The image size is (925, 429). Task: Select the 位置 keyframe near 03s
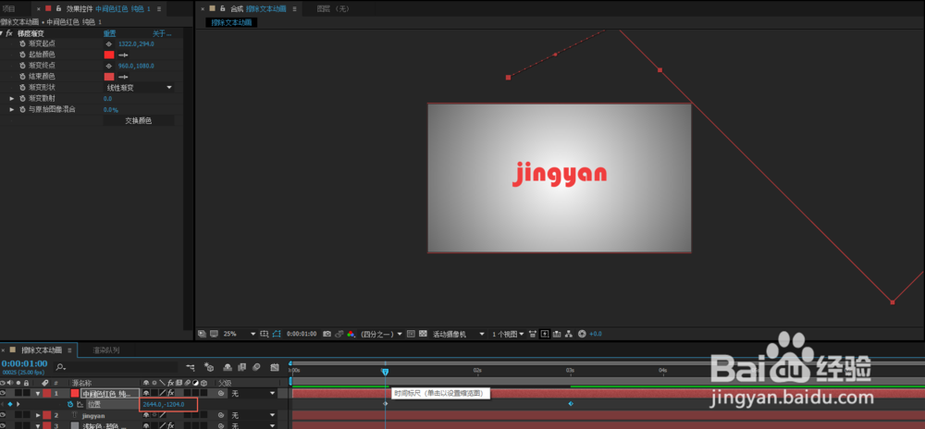point(571,404)
